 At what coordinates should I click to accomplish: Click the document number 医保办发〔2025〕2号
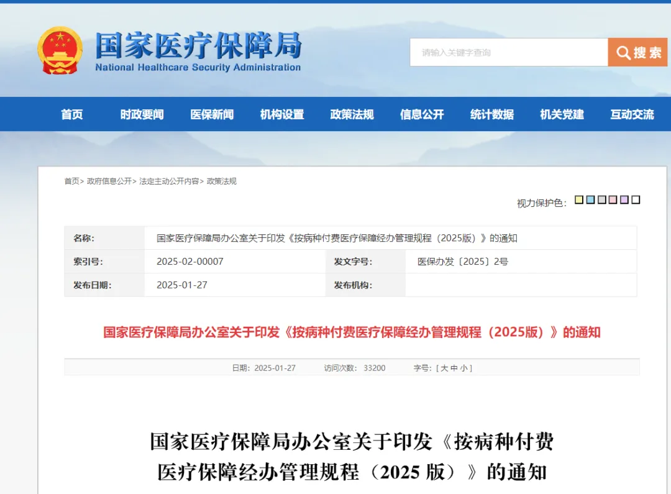463,262
